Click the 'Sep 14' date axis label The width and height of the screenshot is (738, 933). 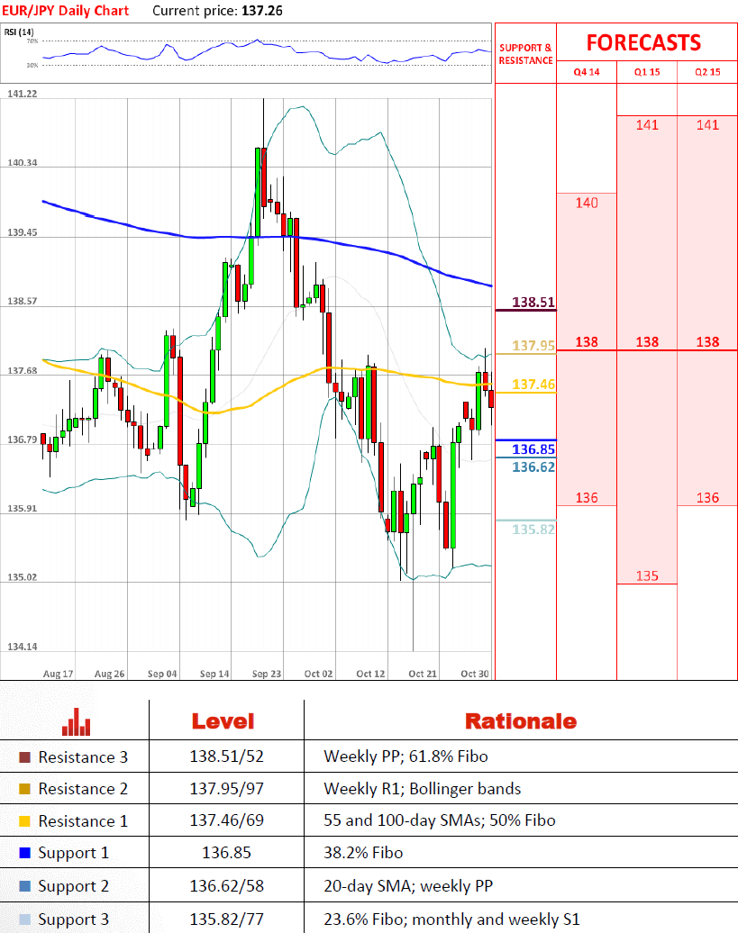[214, 674]
